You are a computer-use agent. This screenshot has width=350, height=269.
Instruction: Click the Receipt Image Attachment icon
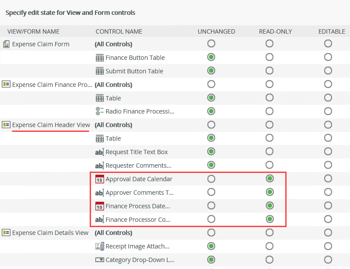click(99, 246)
